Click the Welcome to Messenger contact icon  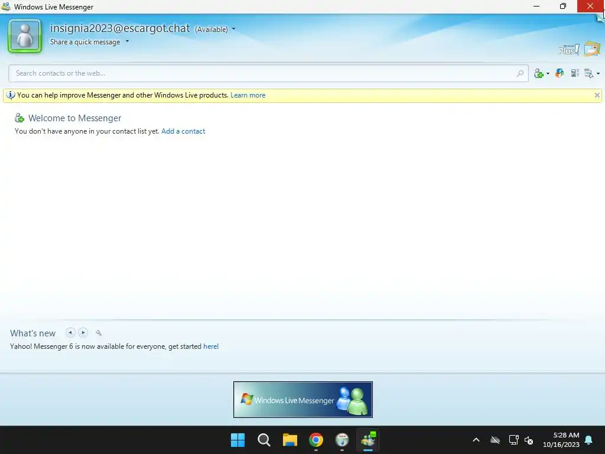19,118
